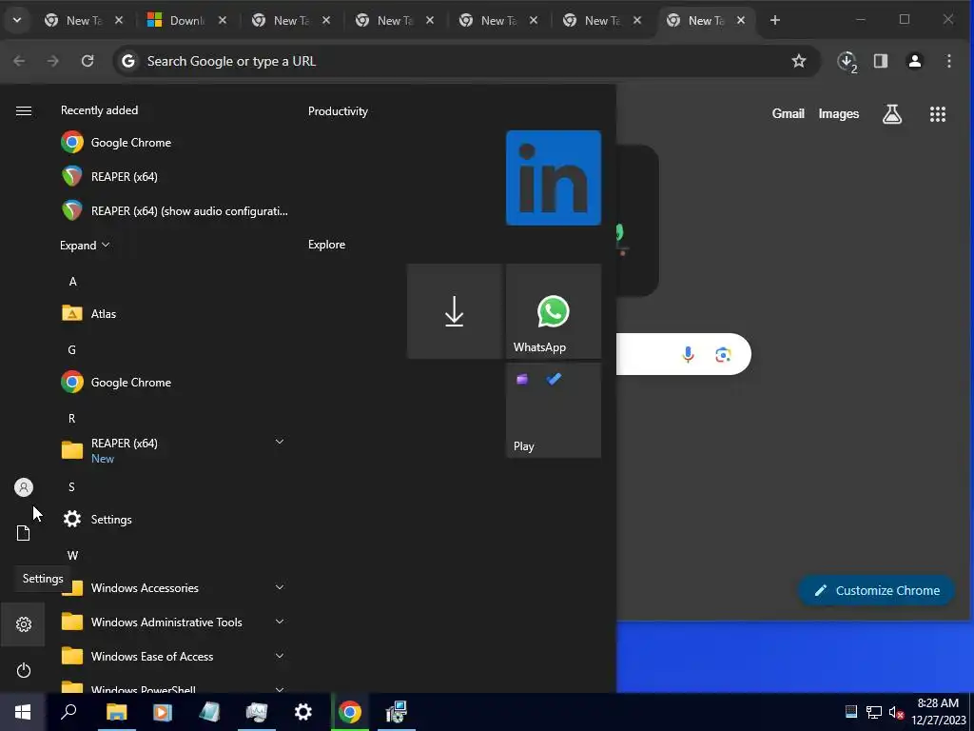974x731 pixels.
Task: Open Google apps grid
Action: pos(937,114)
